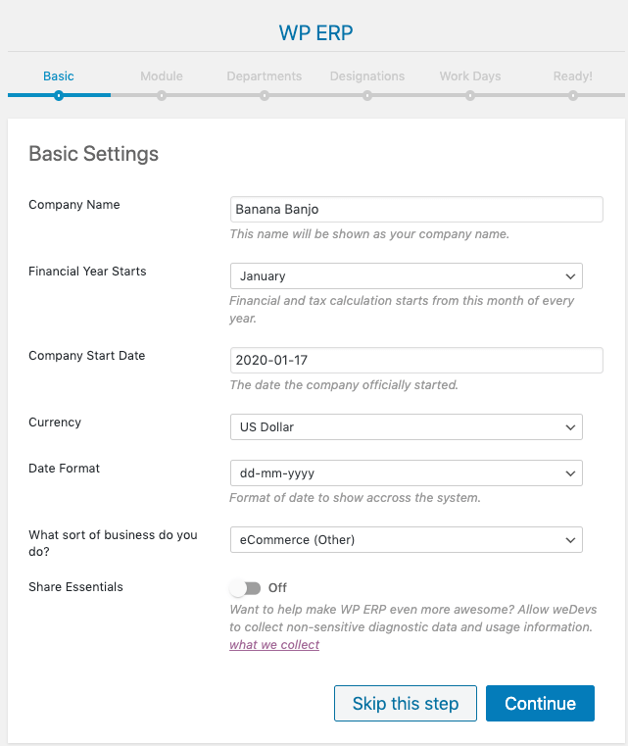This screenshot has width=628, height=746.
Task: Click the Currency field label
Action: [x=55, y=422]
